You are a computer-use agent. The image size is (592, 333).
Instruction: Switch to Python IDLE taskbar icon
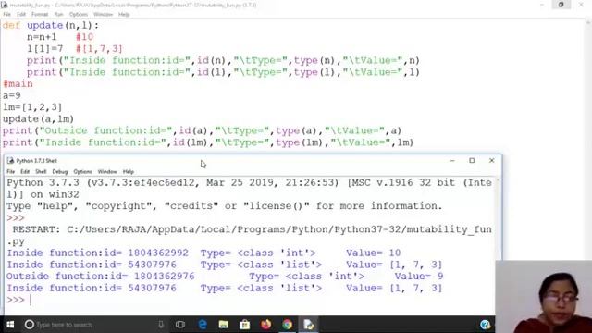[308, 325]
